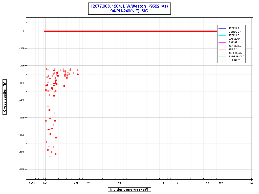Select the isolated data point just below -4E9
The width and height of the screenshot is (259, 194).
[x=66, y=101]
